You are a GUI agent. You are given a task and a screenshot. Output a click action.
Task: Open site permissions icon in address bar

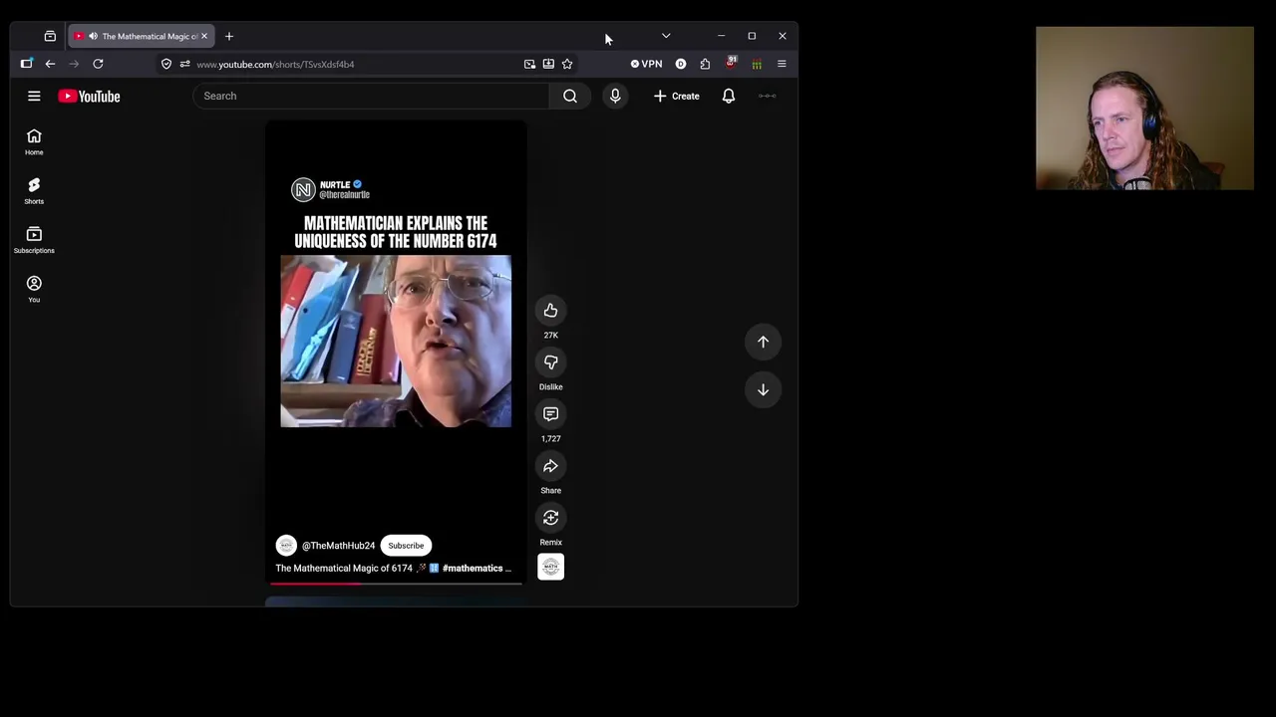[184, 64]
